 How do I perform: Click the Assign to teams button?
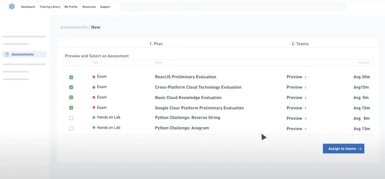click(x=344, y=149)
